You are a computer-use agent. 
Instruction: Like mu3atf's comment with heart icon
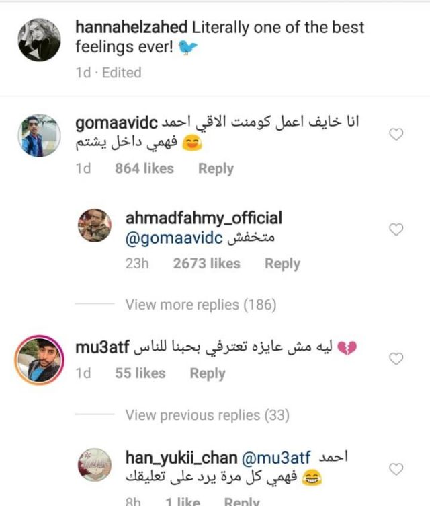396,359
